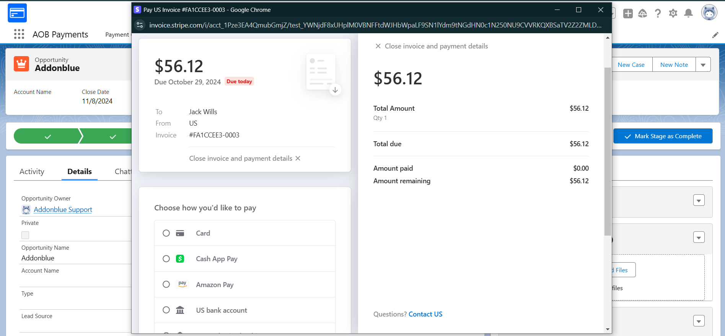
Task: Click the AOB Payments app logo
Action: 17,13
